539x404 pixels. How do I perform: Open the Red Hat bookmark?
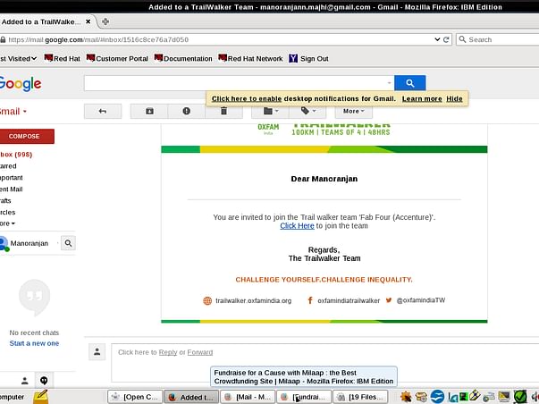tap(63, 58)
